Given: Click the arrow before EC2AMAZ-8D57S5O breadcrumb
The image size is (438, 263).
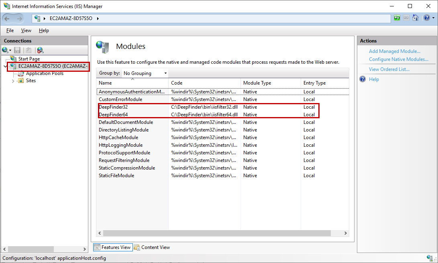Looking at the screenshot, I should pyautogui.click(x=45, y=19).
